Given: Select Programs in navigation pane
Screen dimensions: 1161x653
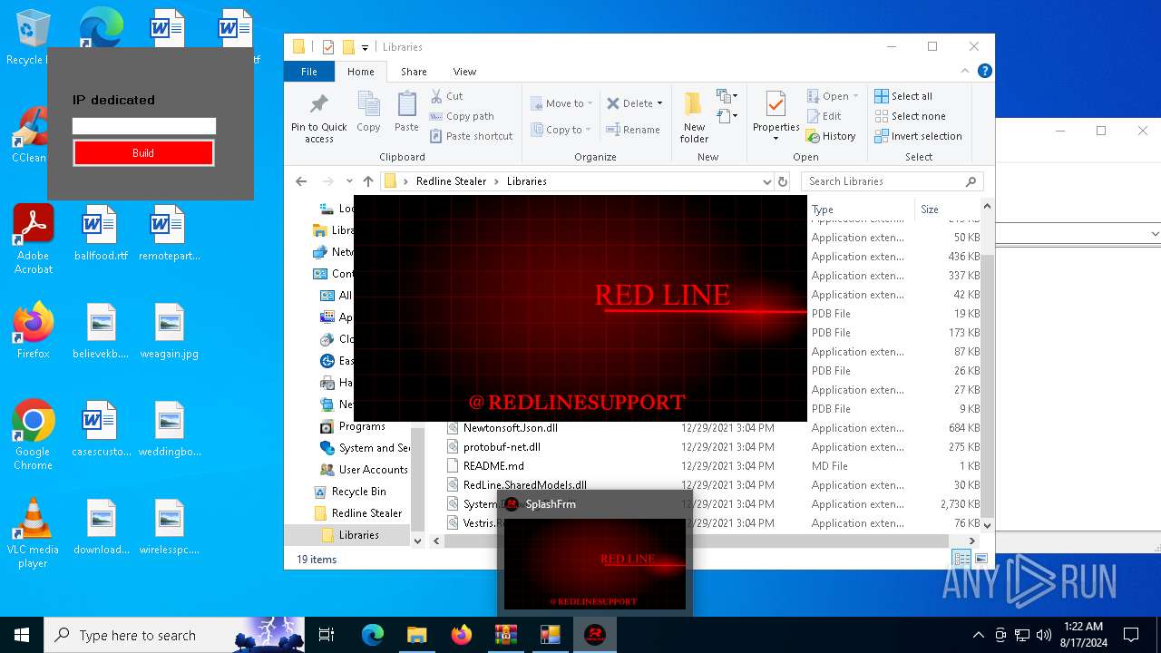Looking at the screenshot, I should pyautogui.click(x=362, y=426).
